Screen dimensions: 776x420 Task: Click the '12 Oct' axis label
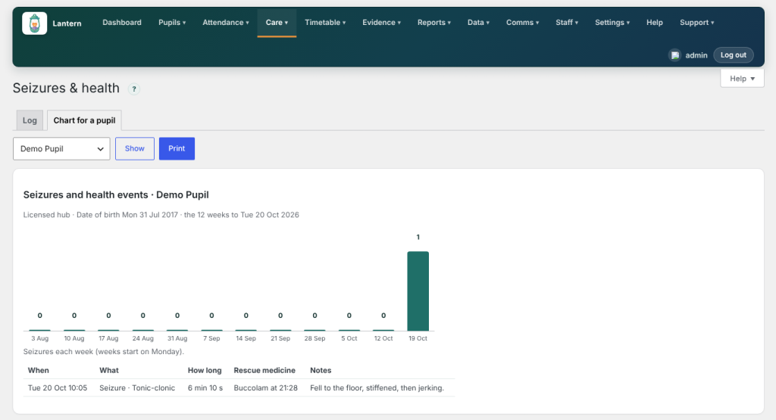coord(383,338)
